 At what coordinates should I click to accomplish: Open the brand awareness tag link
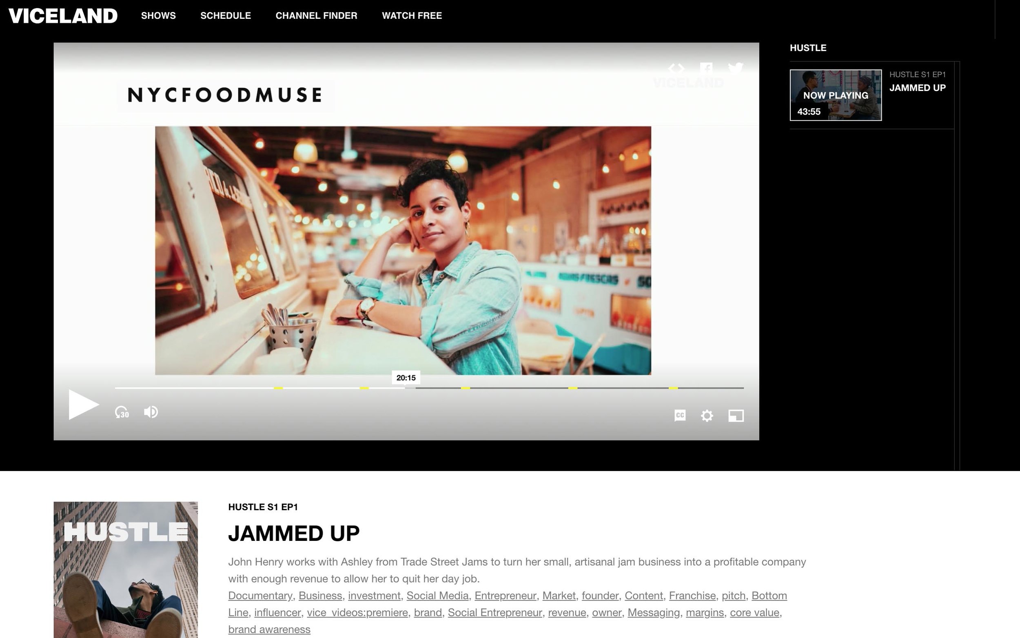(x=269, y=629)
